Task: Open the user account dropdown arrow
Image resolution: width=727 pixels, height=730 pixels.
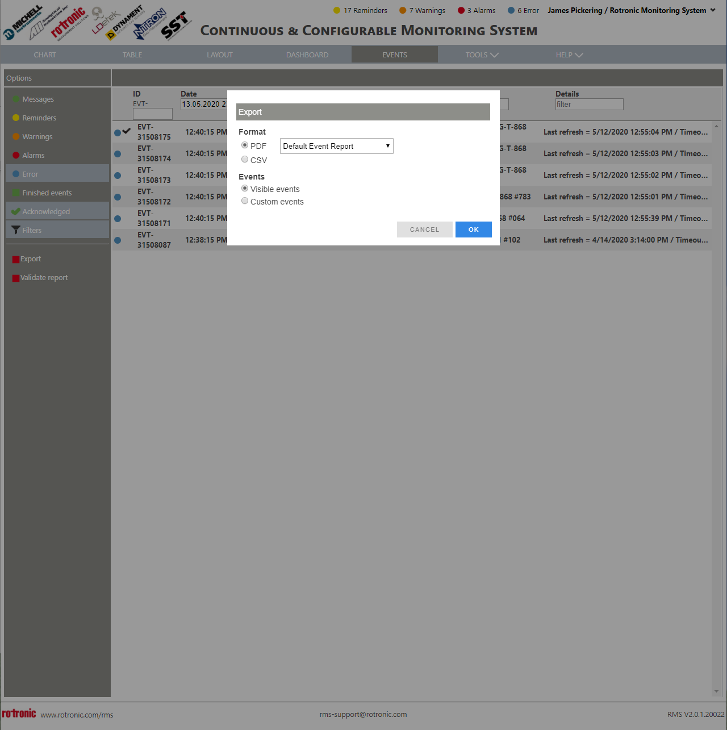Action: coord(713,10)
